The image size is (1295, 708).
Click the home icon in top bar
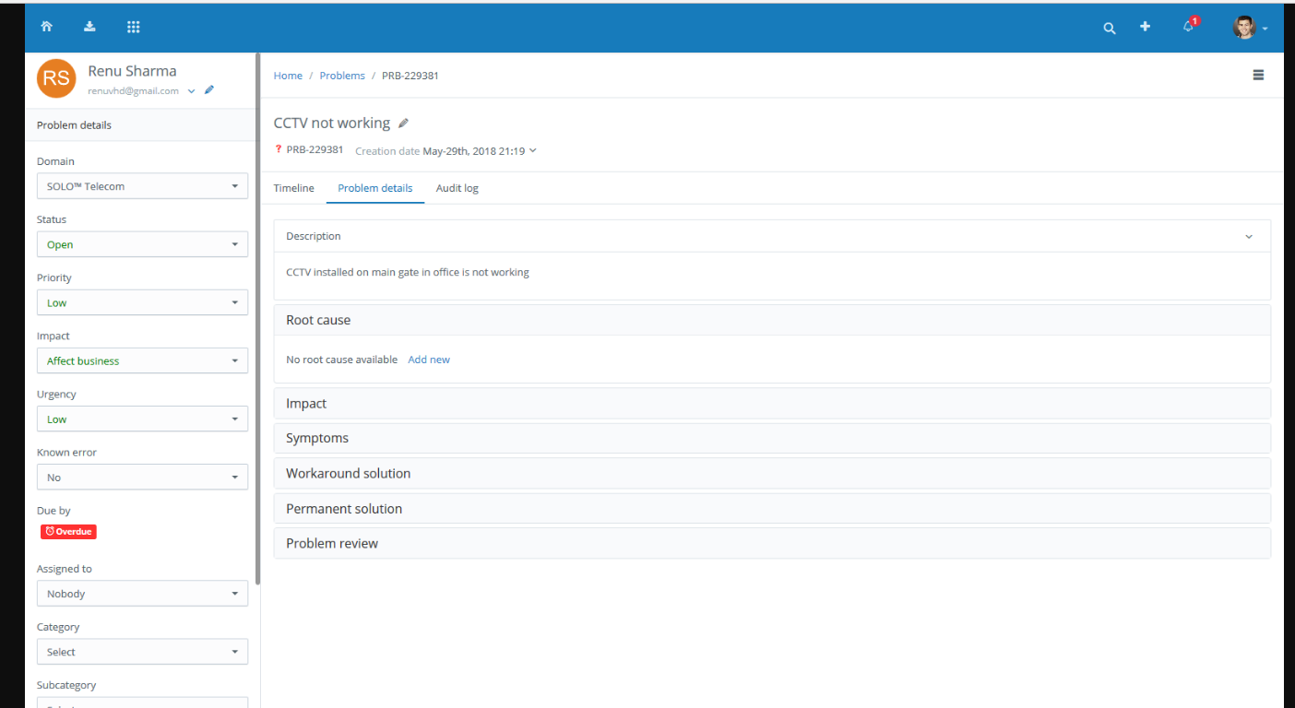tap(46, 27)
